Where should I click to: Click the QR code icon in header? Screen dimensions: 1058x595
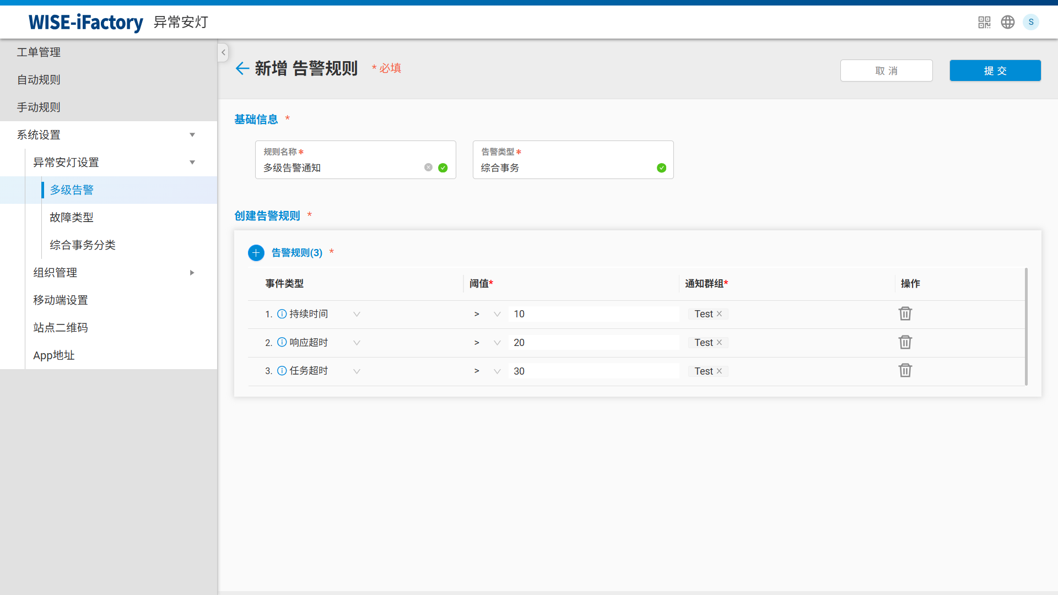click(x=984, y=22)
